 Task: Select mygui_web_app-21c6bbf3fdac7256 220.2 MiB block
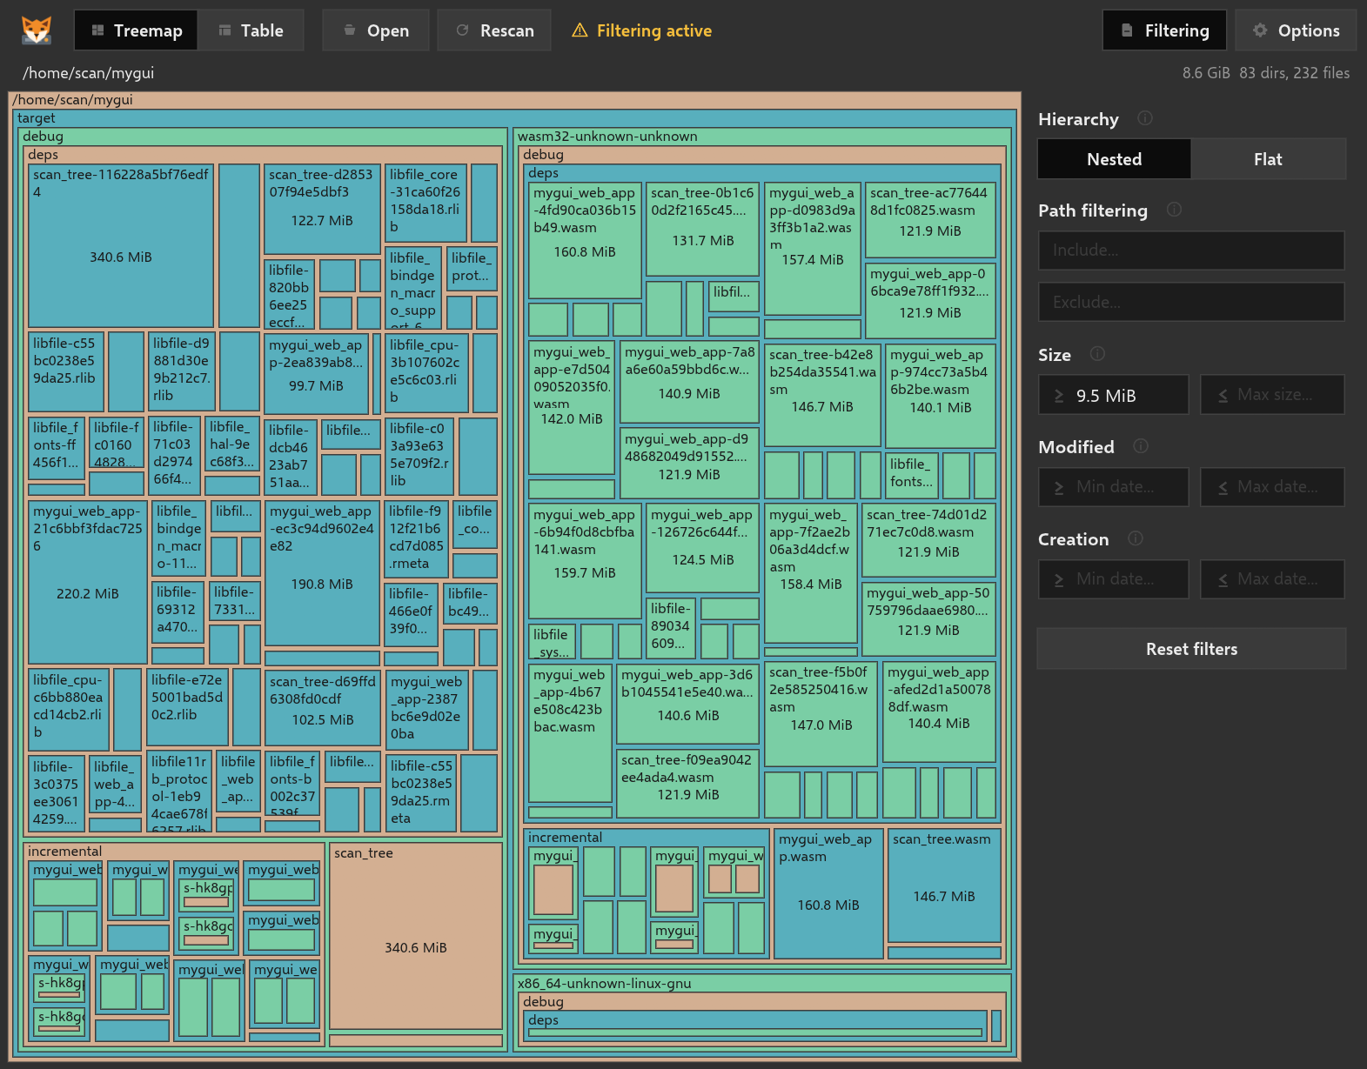[88, 582]
